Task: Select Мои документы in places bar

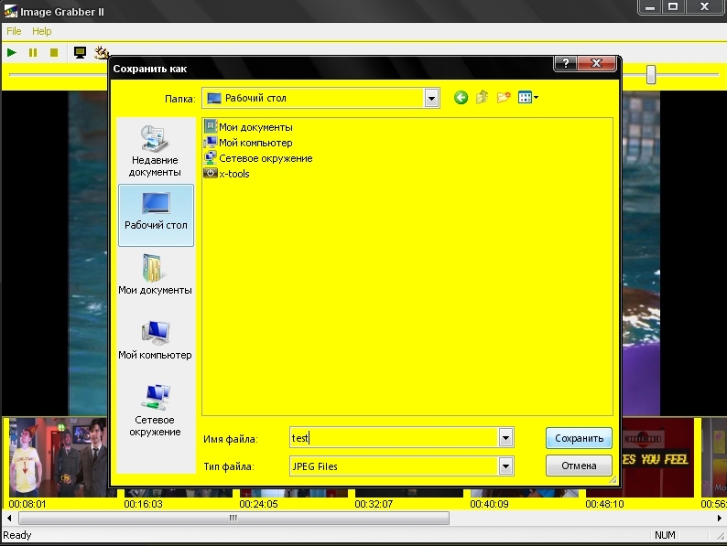Action: (x=155, y=275)
